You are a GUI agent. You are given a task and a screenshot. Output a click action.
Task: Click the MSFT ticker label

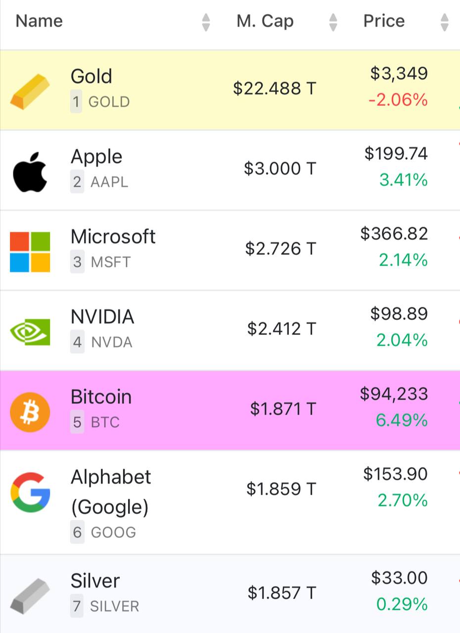point(111,262)
